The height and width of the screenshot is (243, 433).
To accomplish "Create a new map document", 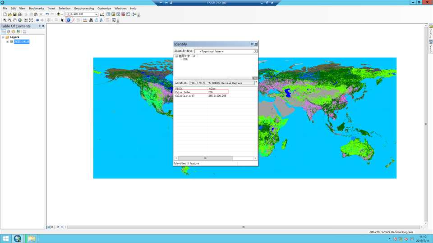I will click(x=5, y=14).
